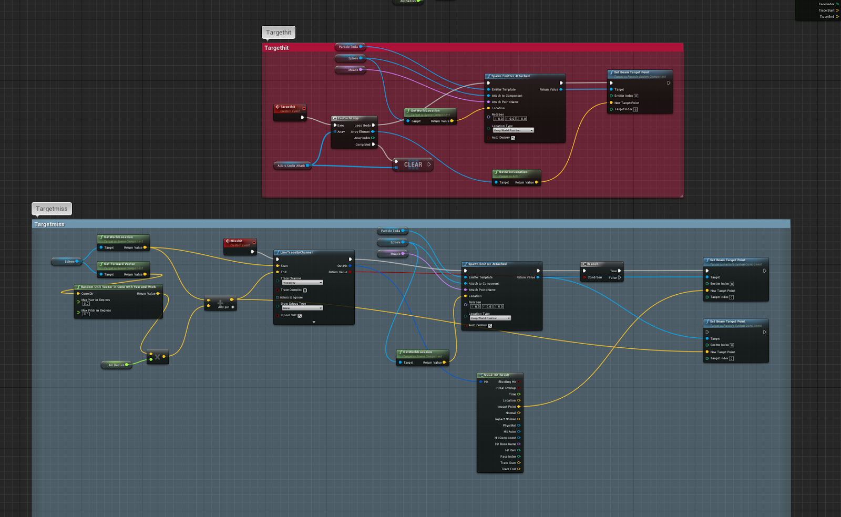Click Break Hit Result's Trace End pin

[519, 469]
